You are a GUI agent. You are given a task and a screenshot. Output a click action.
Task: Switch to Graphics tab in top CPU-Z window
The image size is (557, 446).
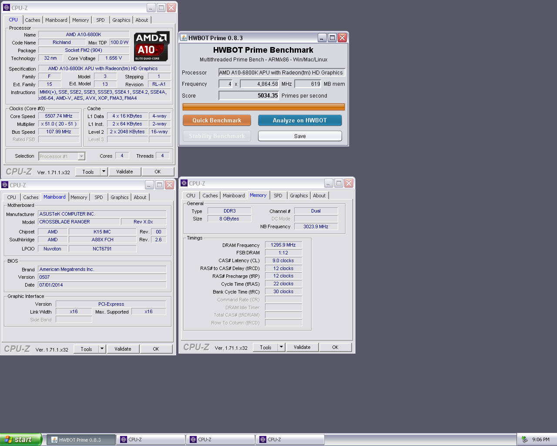(x=121, y=20)
